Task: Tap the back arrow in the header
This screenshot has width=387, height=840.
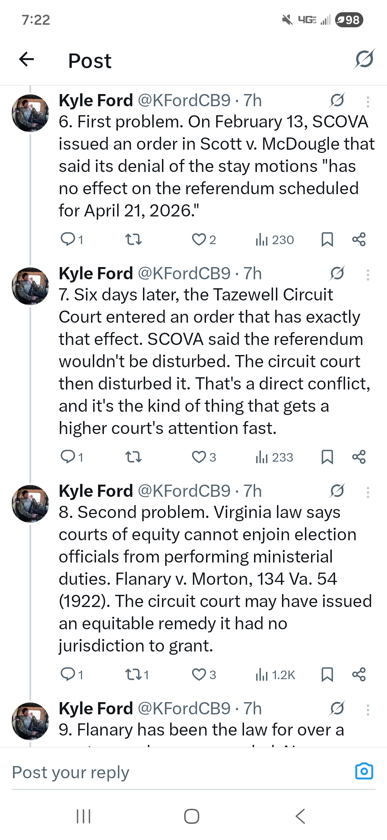Action: [x=27, y=59]
